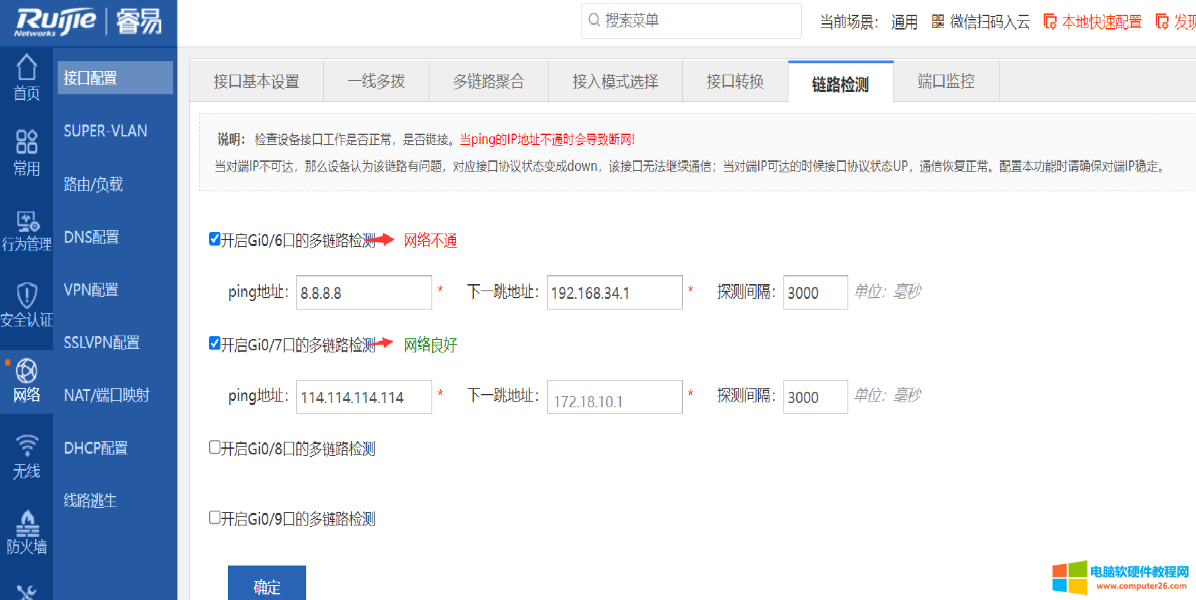1196x600 pixels.
Task: Switch to 接口转换 tab
Action: click(736, 82)
